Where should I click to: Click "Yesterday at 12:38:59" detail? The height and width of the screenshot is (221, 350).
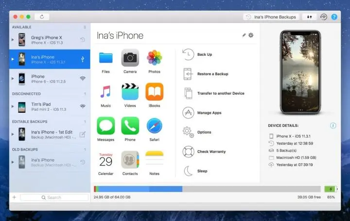point(295,143)
